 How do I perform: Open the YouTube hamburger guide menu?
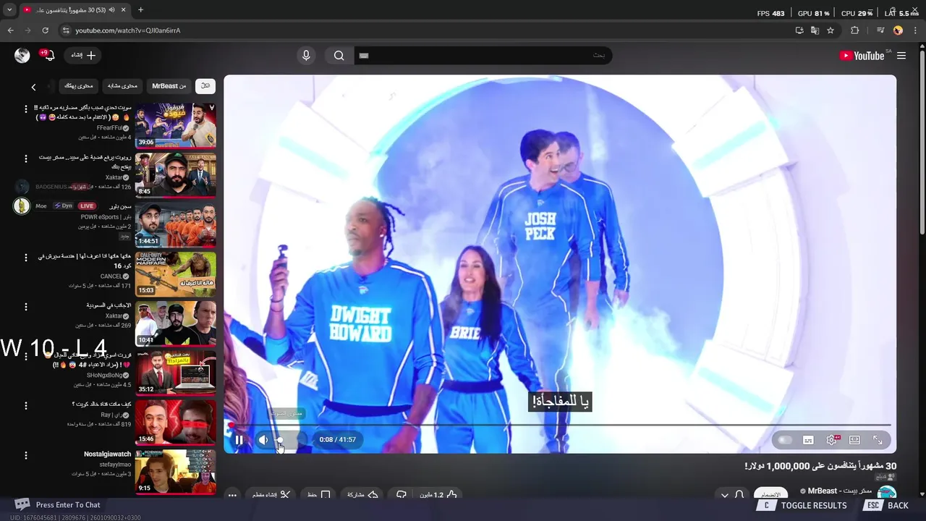click(x=901, y=56)
